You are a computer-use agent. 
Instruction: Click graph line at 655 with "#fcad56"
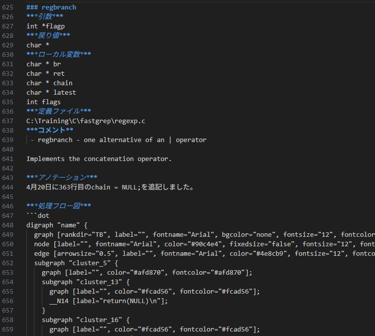point(154,292)
